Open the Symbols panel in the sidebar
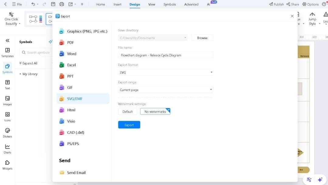Viewport: 328px width, 185px height. click(7, 69)
